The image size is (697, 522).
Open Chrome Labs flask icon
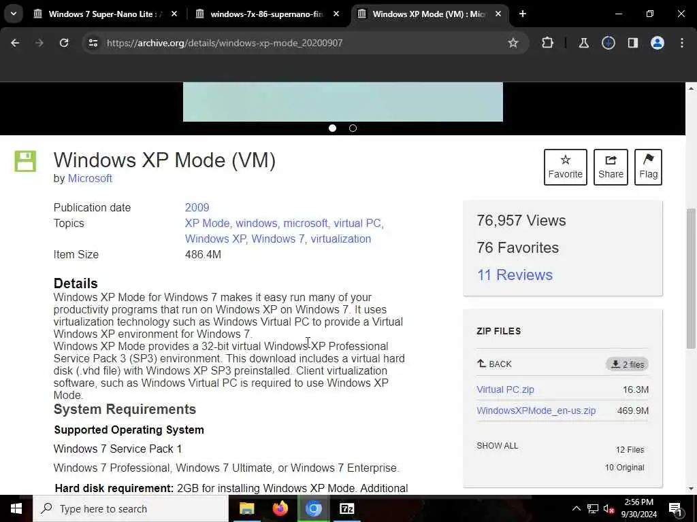[x=583, y=43]
